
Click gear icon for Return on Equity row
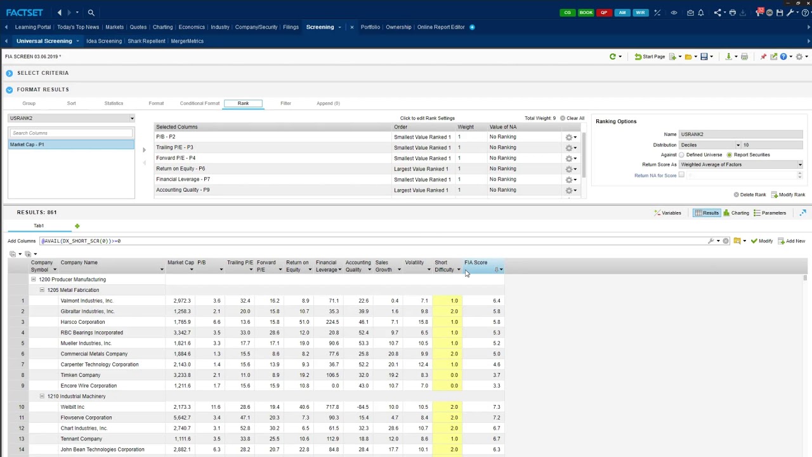(x=569, y=169)
